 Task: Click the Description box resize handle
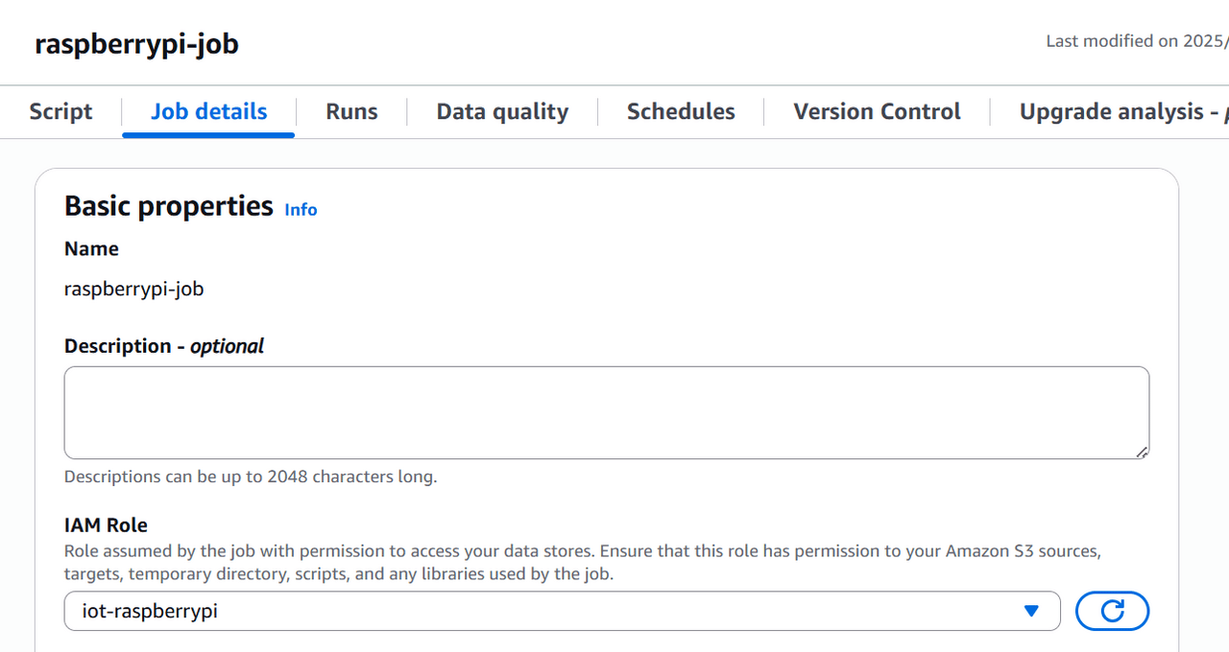1141,452
